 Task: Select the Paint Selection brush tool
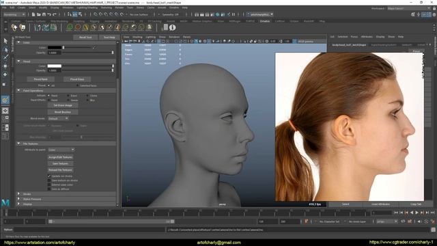[5, 57]
